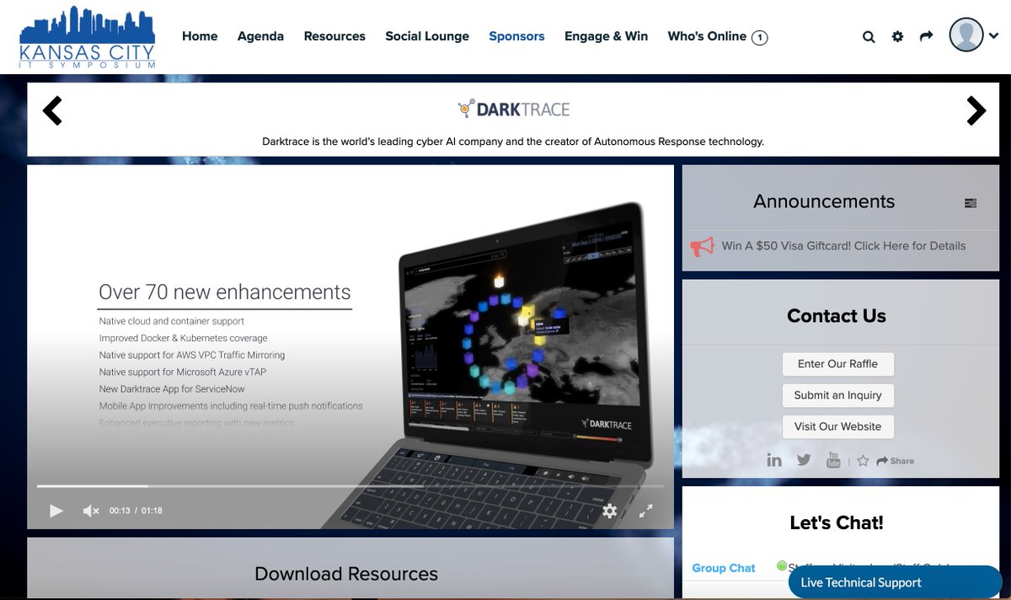
Task: Open Who's Online list
Action: tap(707, 36)
